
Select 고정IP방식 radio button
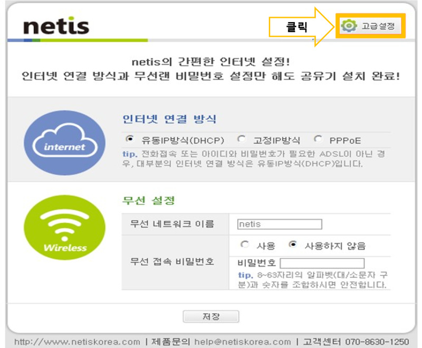click(242, 139)
